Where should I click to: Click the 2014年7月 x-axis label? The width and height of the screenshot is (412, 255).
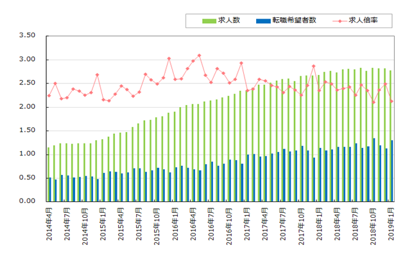[67, 224]
